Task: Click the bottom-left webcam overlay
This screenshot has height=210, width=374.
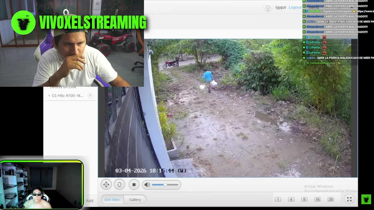Action: (42, 185)
